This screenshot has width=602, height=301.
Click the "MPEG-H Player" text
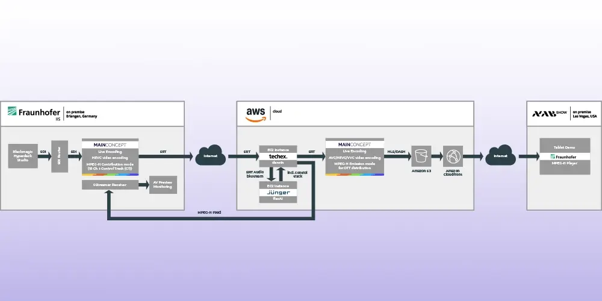565,163
